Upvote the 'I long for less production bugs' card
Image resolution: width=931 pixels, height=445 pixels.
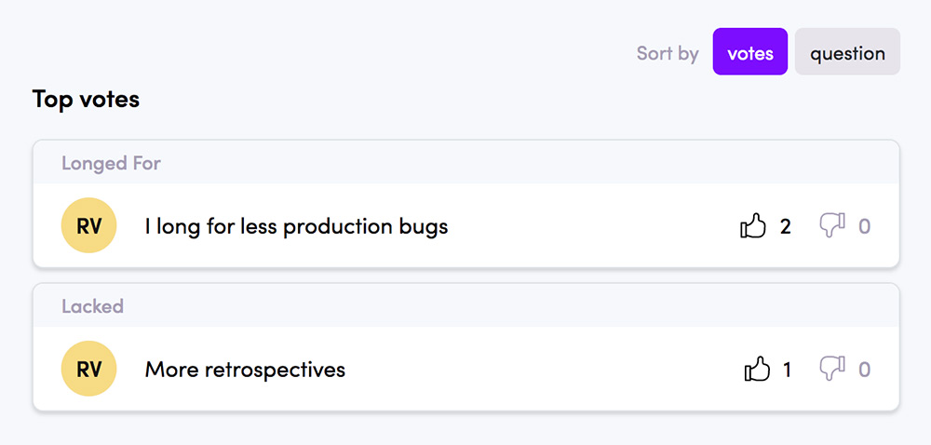click(753, 226)
